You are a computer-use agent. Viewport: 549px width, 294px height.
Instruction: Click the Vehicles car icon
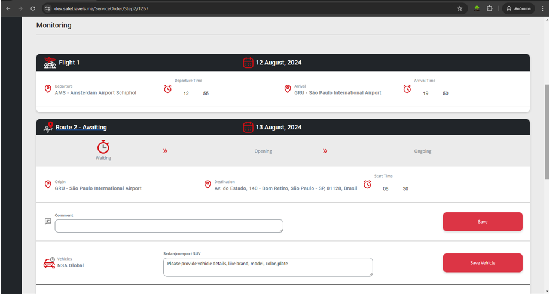(x=49, y=263)
